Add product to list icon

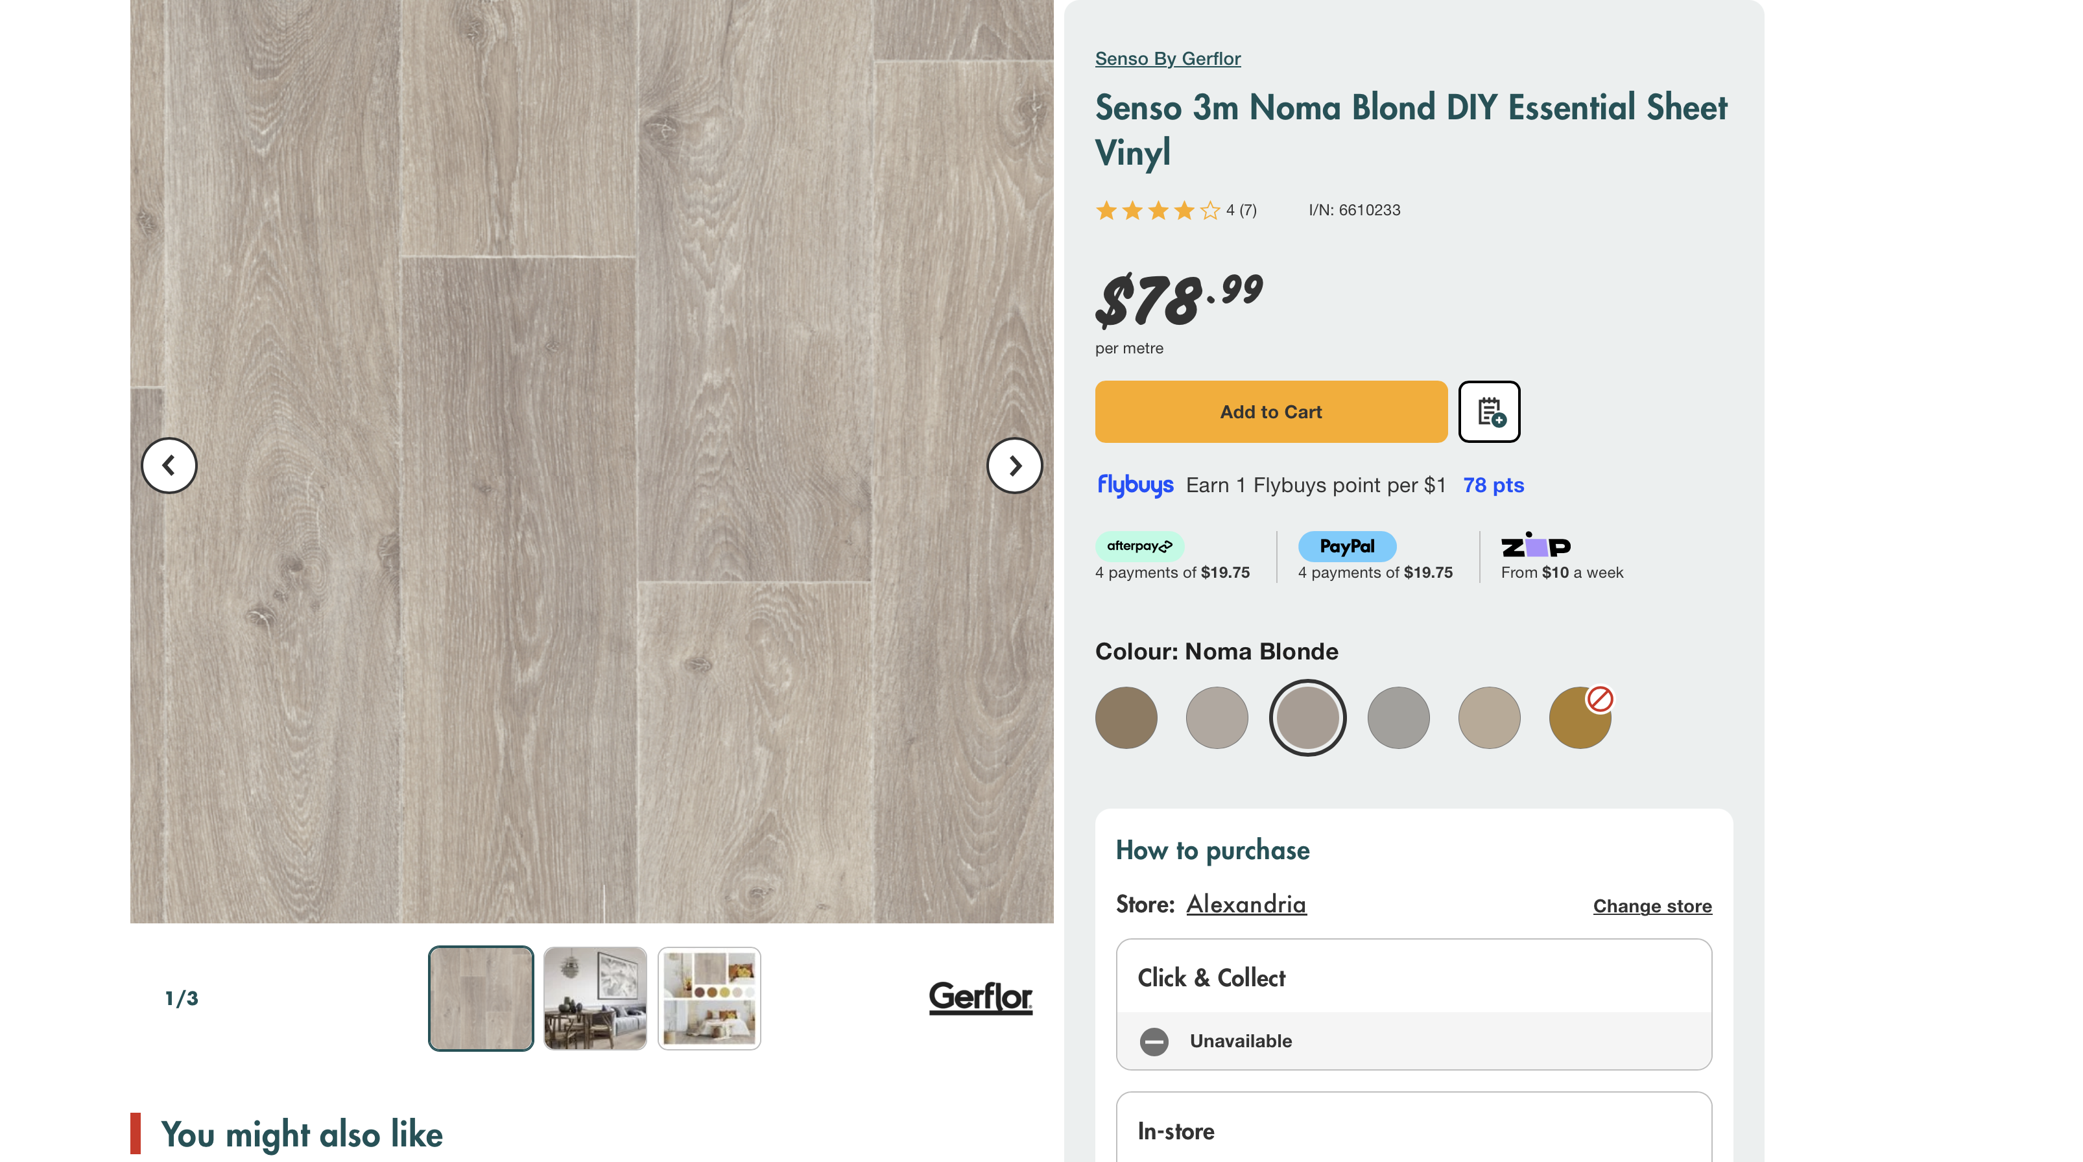(1489, 412)
